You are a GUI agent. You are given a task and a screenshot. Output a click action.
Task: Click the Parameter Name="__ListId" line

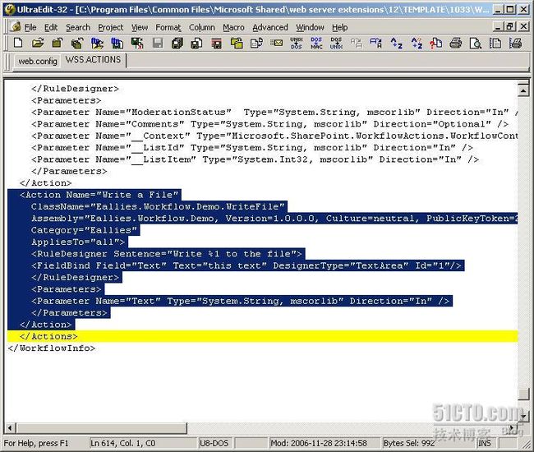252,148
